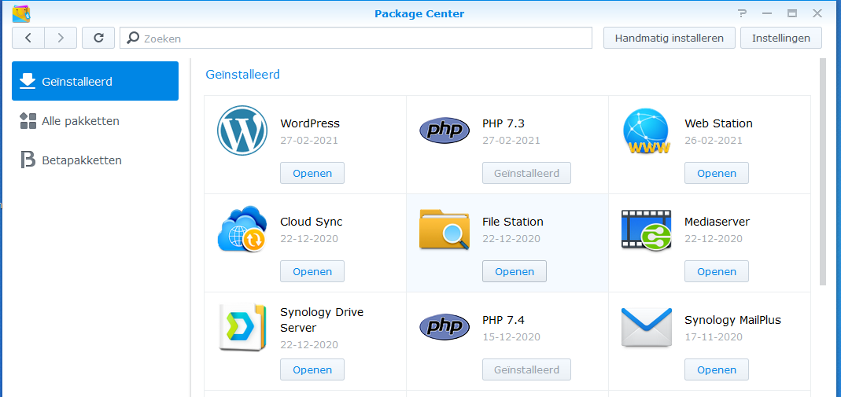
Task: Click the Synology MailPlus envelope icon
Action: point(647,327)
